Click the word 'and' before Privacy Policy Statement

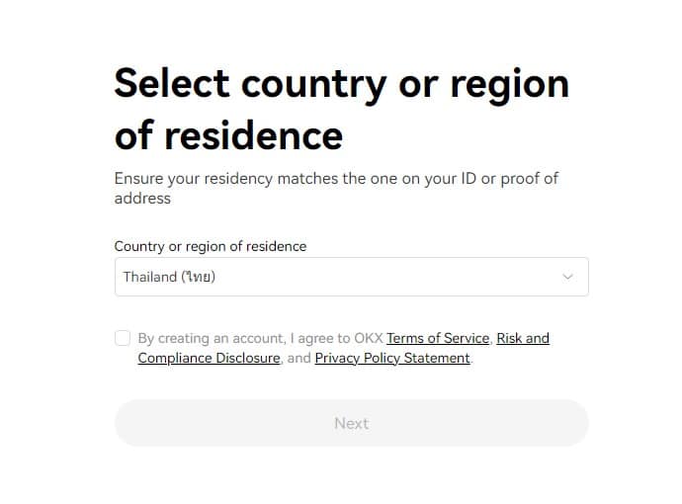click(x=299, y=358)
